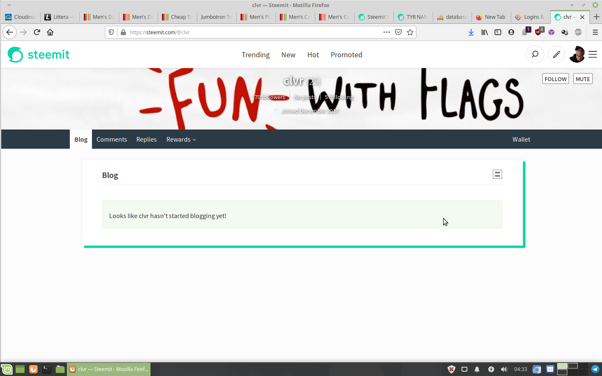
Task: Save the page to Pocket
Action: [x=398, y=32]
